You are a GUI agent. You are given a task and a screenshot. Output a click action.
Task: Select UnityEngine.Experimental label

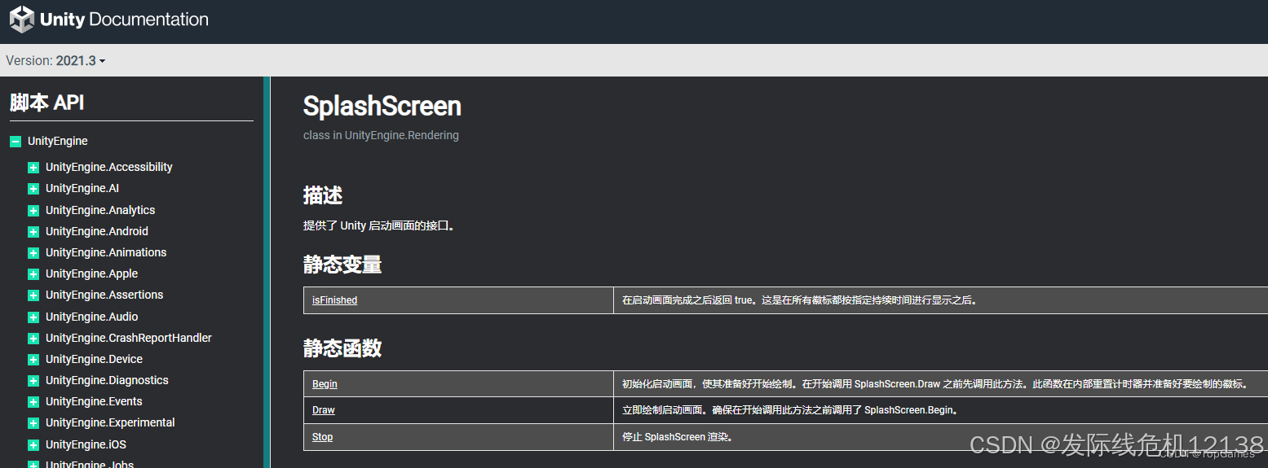(x=110, y=422)
